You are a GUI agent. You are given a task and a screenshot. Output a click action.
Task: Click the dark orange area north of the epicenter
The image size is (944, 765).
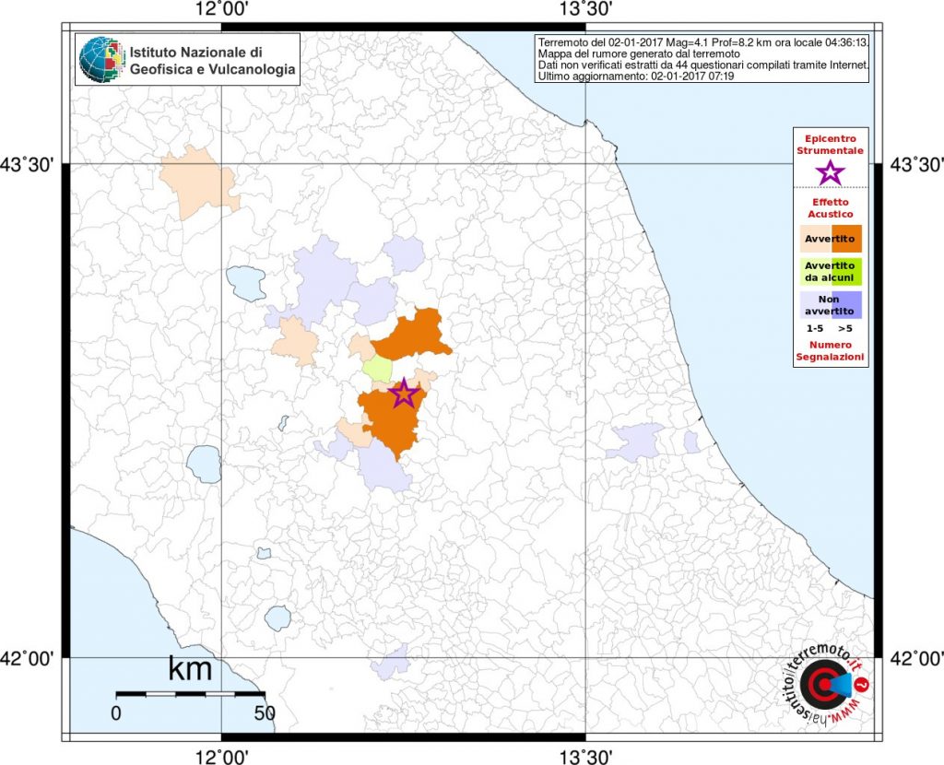point(411,336)
